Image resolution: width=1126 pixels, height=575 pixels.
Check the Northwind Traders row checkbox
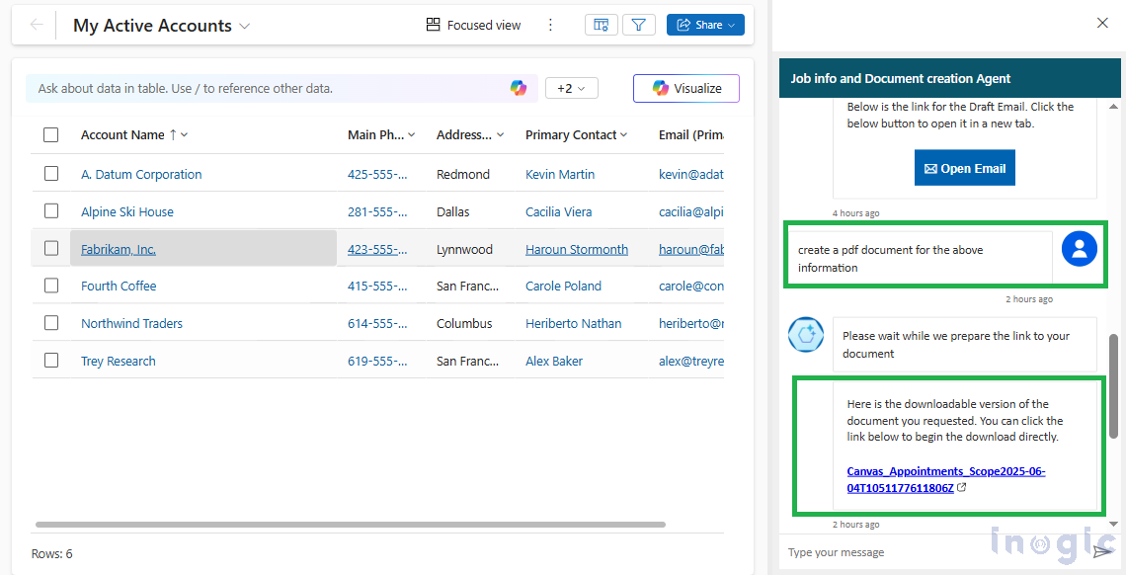tap(51, 323)
